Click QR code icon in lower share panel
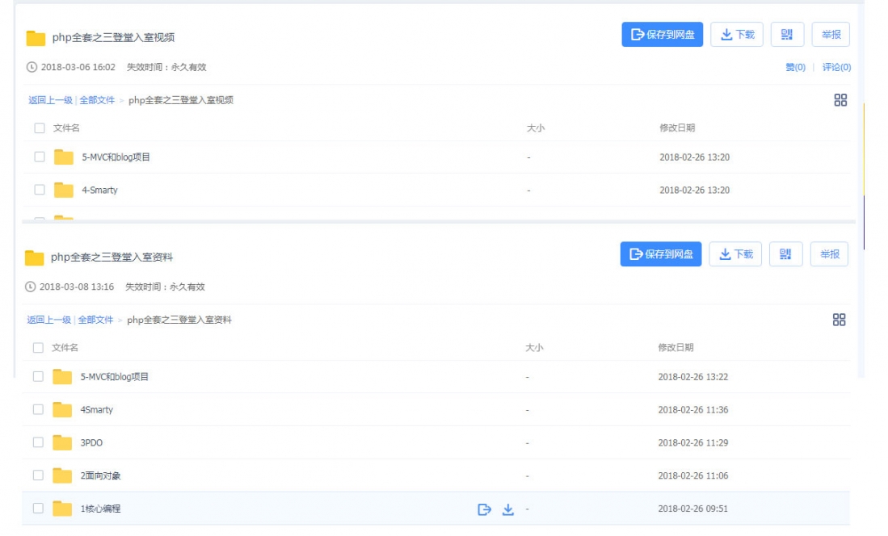The height and width of the screenshot is (536, 888). coord(785,254)
